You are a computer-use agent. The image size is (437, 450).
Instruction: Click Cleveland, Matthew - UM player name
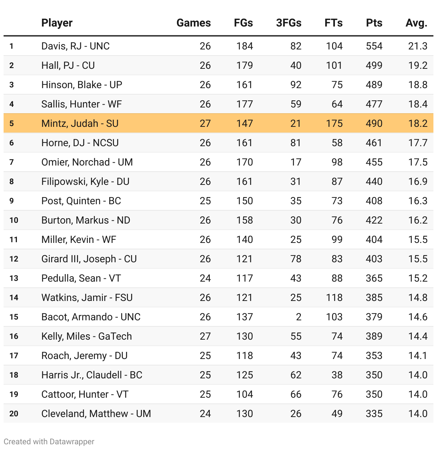96,413
